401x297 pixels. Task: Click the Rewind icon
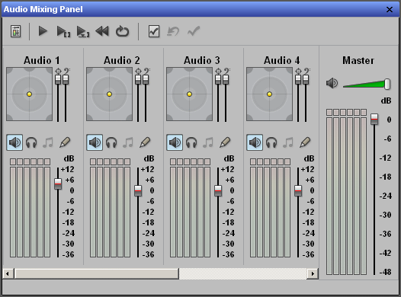click(102, 31)
